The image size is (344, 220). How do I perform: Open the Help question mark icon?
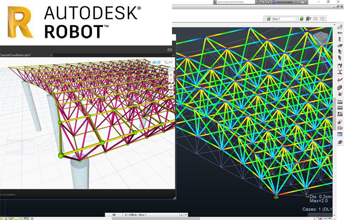click(x=303, y=2)
